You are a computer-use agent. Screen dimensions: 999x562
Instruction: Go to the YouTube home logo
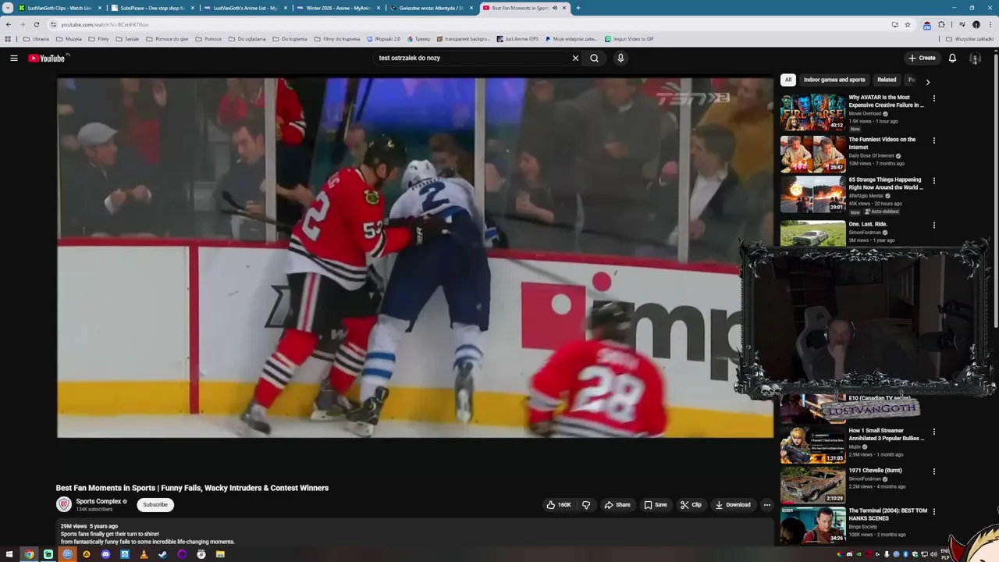pyautogui.click(x=48, y=58)
